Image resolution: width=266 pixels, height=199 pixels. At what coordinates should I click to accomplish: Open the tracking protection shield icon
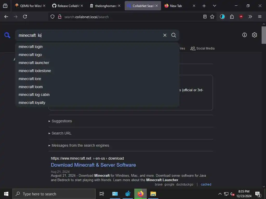click(52, 17)
